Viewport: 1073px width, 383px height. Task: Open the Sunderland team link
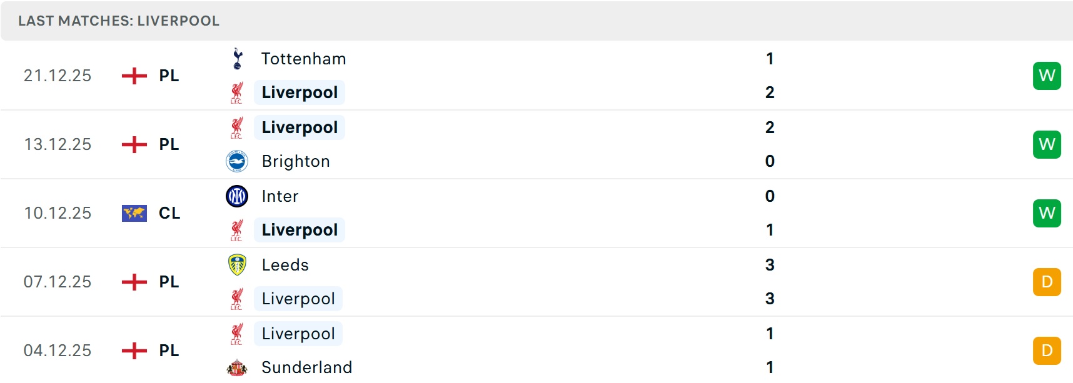click(x=306, y=367)
